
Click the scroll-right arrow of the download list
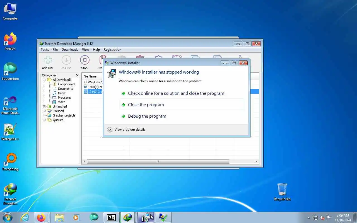(x=256, y=161)
